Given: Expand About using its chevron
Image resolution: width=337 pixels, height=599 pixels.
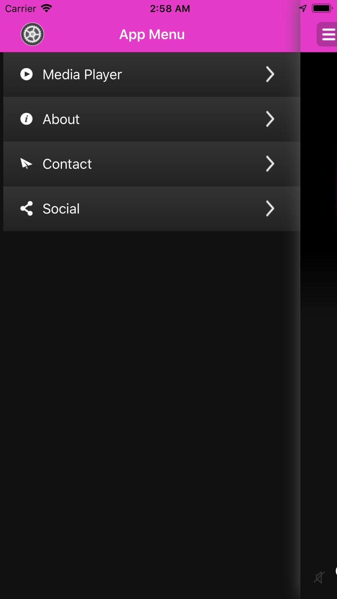Looking at the screenshot, I should pos(270,119).
